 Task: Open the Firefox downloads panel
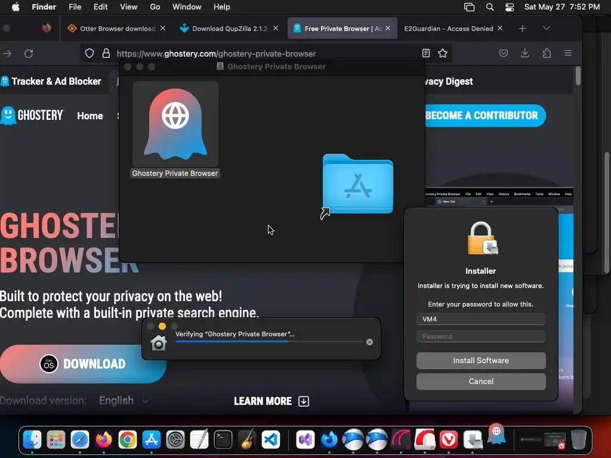pyautogui.click(x=525, y=53)
